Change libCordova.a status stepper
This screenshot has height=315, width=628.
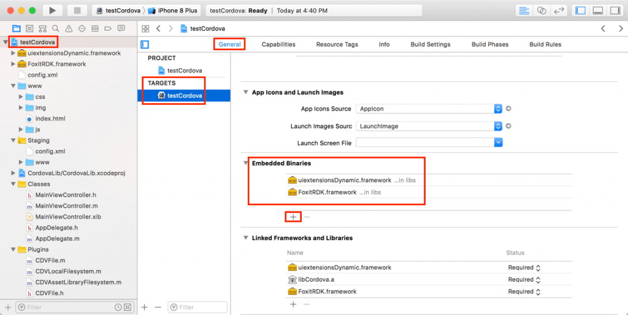click(538, 280)
